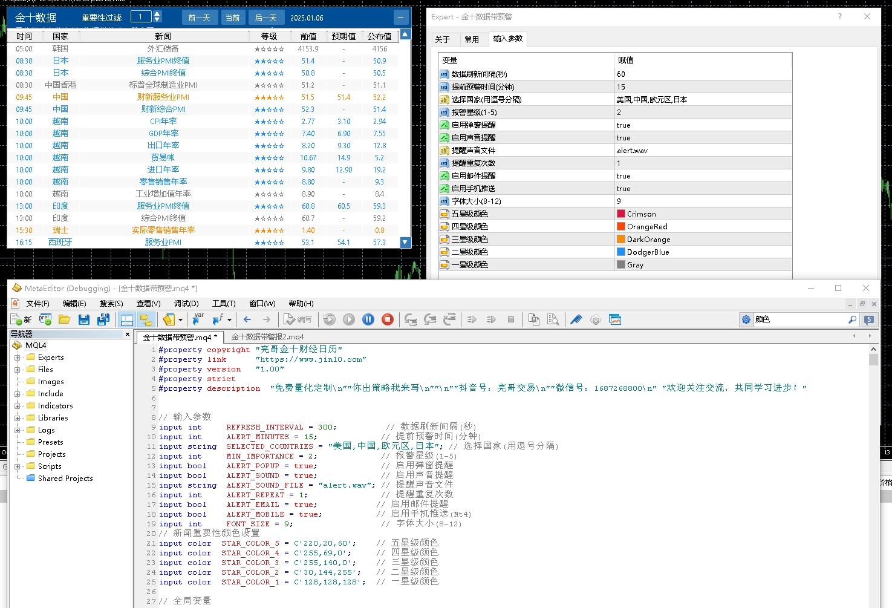
Task: Open the function list dropdown arrow
Action: 229,319
